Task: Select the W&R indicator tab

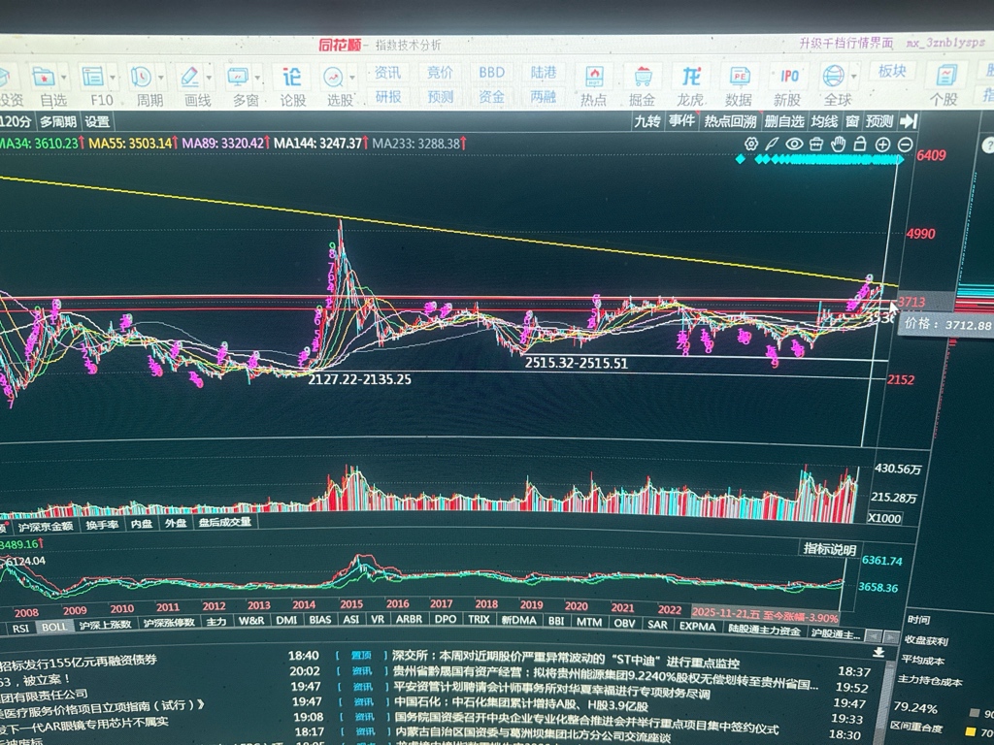Action: [x=251, y=621]
